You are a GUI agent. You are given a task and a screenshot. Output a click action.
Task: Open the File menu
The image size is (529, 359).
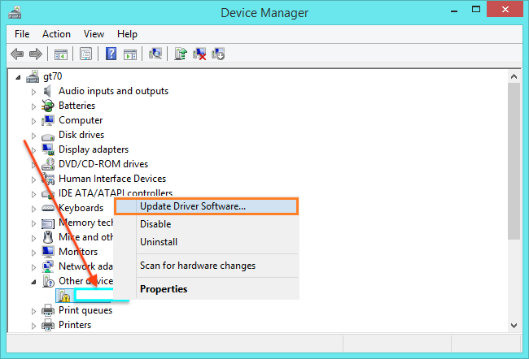[22, 34]
